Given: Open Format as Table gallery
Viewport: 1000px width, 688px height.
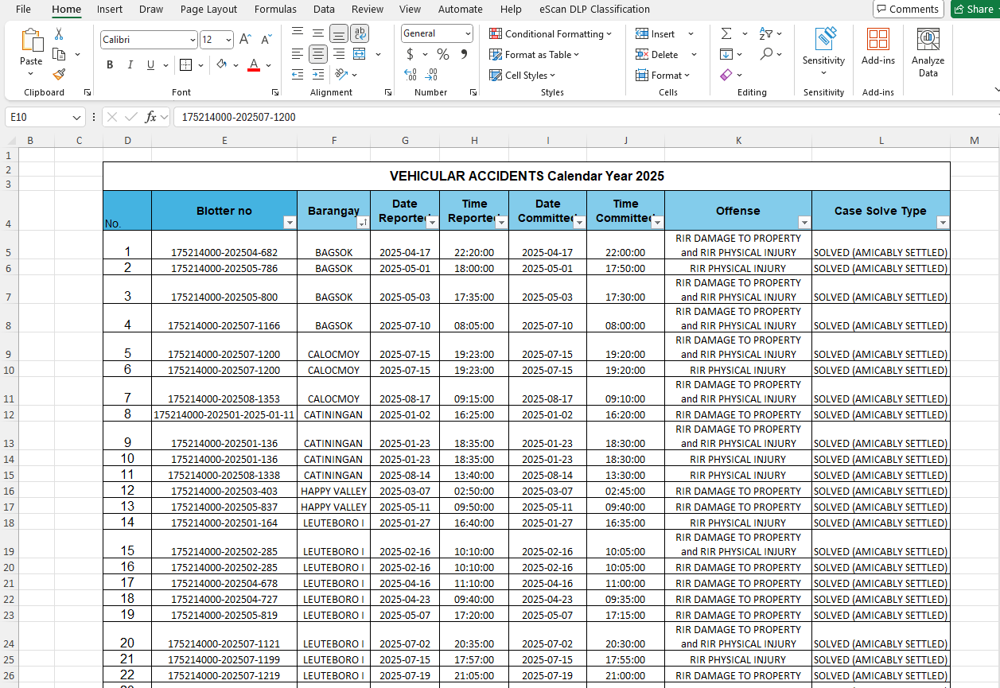Looking at the screenshot, I should pyautogui.click(x=535, y=54).
